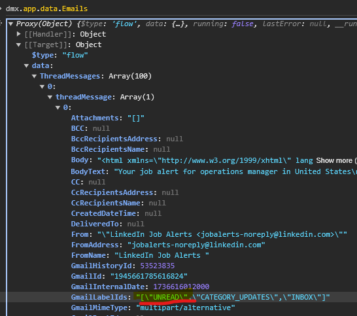Viewport: 357px width, 316px height.
Task: Click the Attachments "[]" value
Action: coord(136,118)
